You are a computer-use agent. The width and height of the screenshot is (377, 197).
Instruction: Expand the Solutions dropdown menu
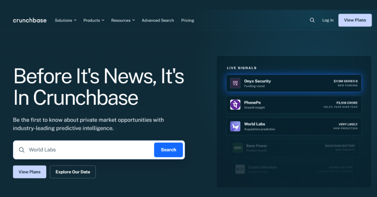click(x=66, y=20)
